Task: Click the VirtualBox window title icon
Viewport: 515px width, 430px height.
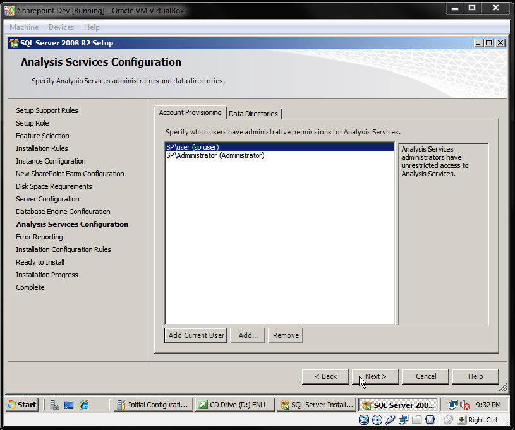Action: (9, 11)
